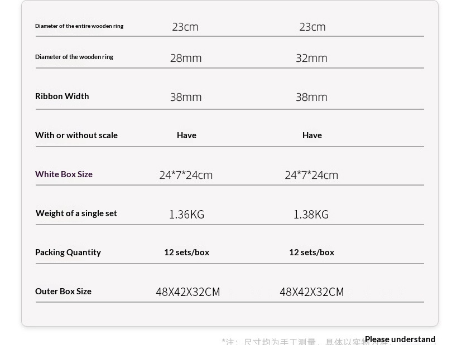Click the 'With or without scale' label
457x345 pixels.
(76, 135)
